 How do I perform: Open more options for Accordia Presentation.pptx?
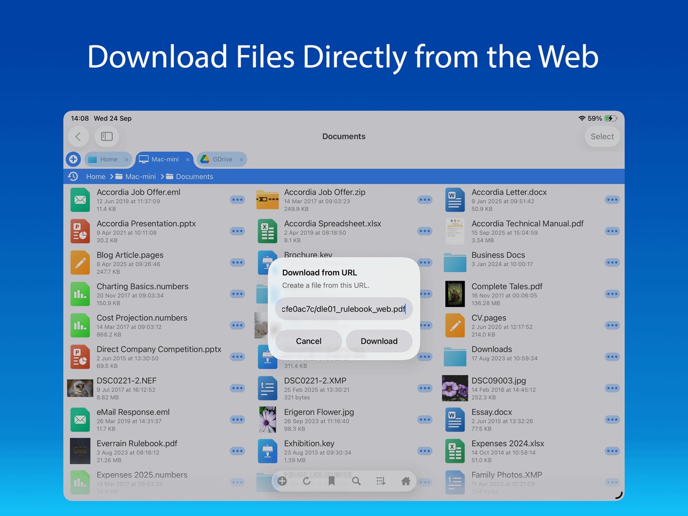click(x=237, y=231)
